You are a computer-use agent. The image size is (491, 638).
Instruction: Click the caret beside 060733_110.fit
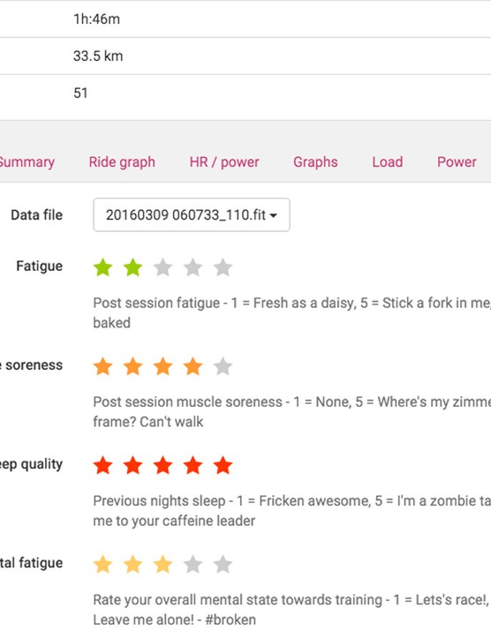274,215
